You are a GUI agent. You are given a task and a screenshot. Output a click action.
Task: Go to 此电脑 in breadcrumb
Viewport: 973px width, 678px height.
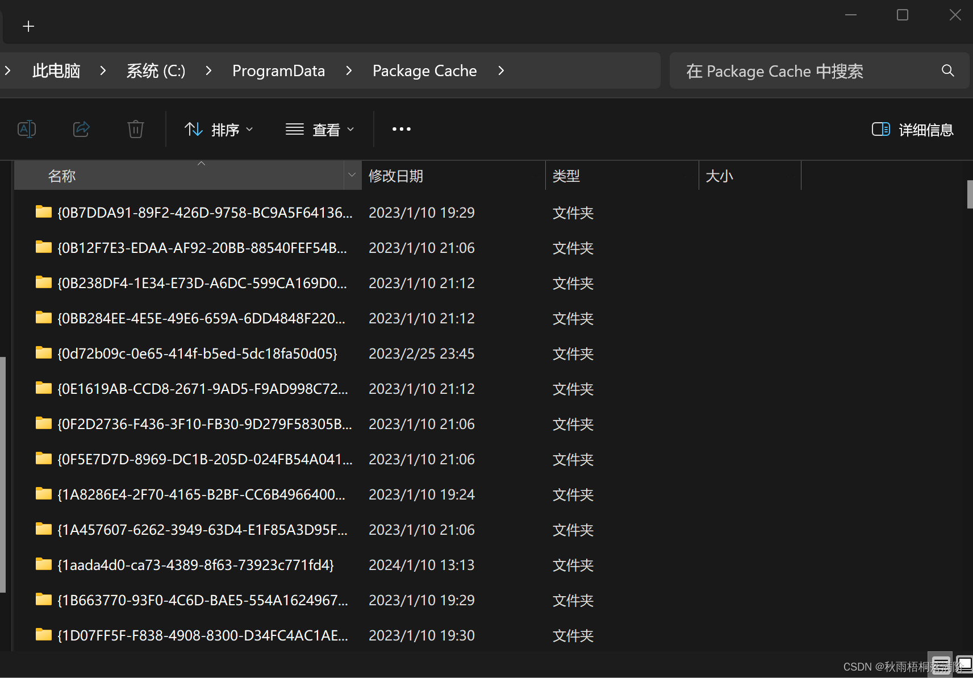click(56, 70)
